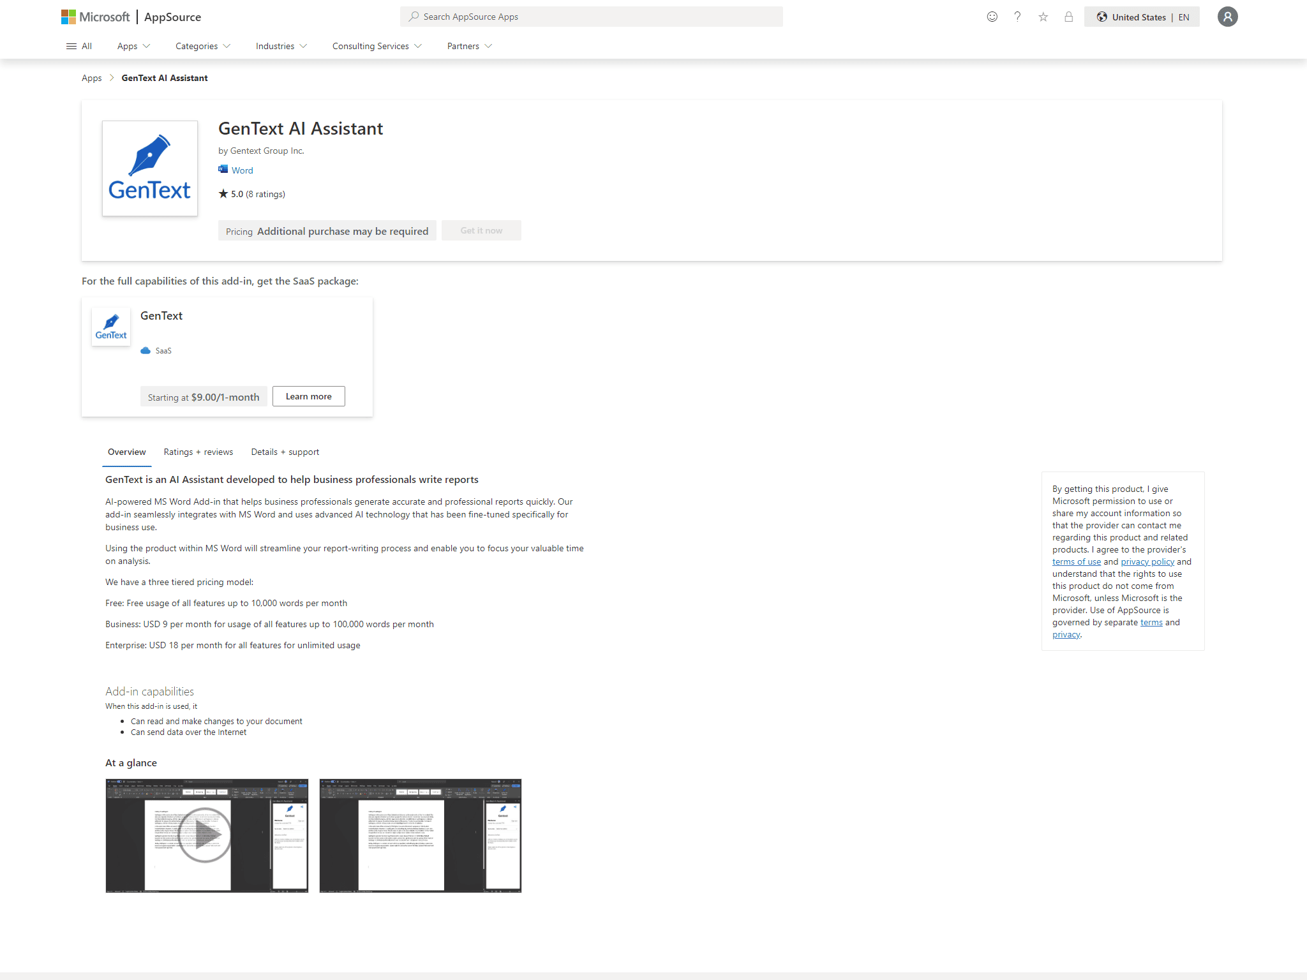This screenshot has height=980, width=1307.
Task: Expand the Apps dropdown menu
Action: coord(133,46)
